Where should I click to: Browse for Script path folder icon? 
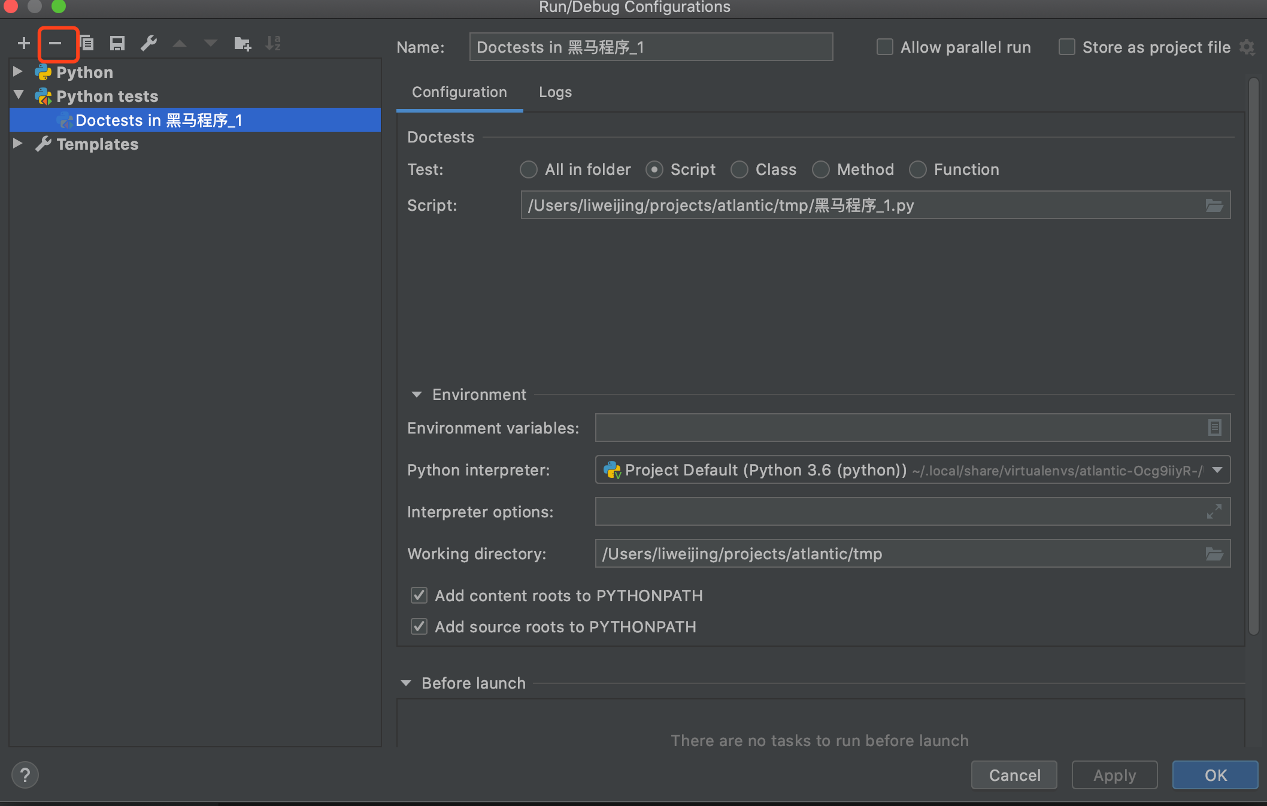(1214, 205)
